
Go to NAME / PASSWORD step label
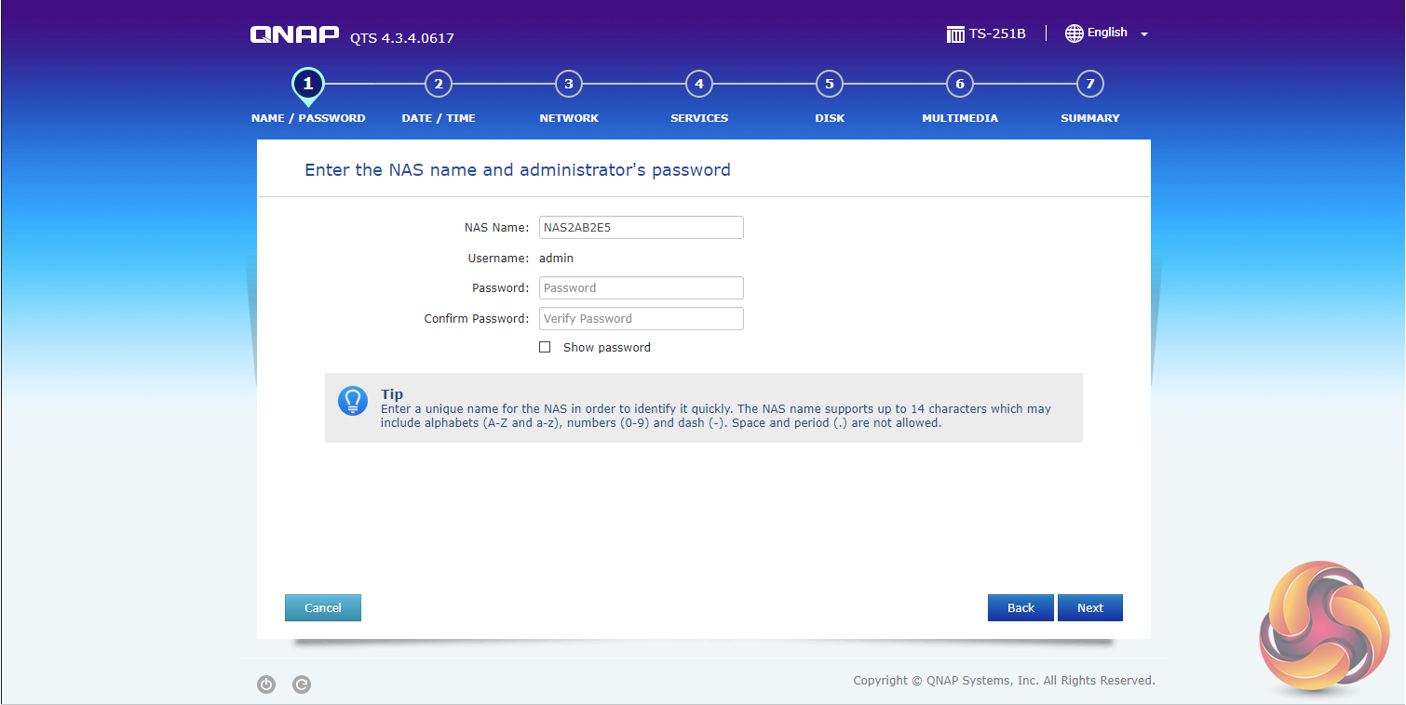pos(308,118)
